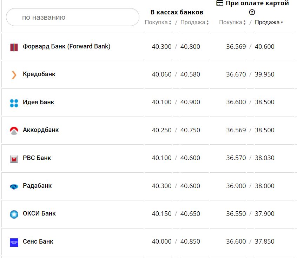Sort by card payment Продажа column
Screen dimensions: 297x258
(x=269, y=22)
